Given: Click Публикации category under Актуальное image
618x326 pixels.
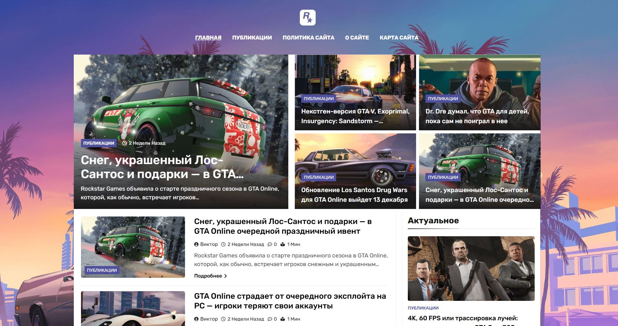Looking at the screenshot, I should (x=423, y=308).
